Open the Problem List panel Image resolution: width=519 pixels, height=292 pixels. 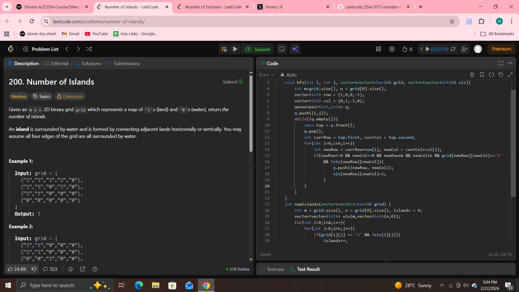point(40,49)
